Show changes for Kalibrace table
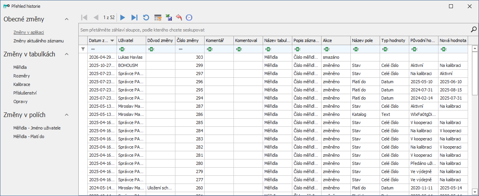 click(x=22, y=84)
